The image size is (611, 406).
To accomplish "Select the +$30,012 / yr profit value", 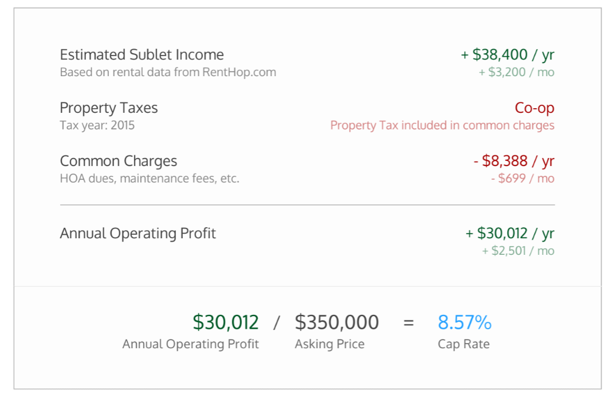I will point(510,234).
